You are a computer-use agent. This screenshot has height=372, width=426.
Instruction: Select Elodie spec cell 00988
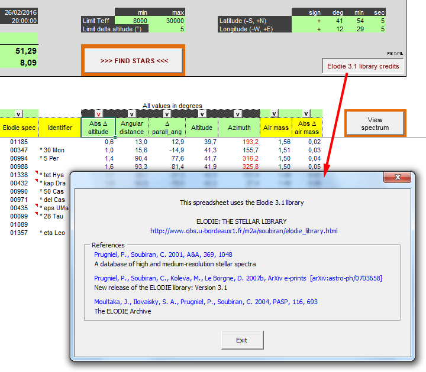(x=19, y=167)
